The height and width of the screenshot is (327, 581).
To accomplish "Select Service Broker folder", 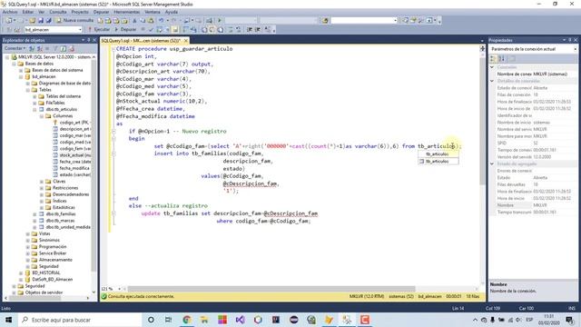I will 53,253.
